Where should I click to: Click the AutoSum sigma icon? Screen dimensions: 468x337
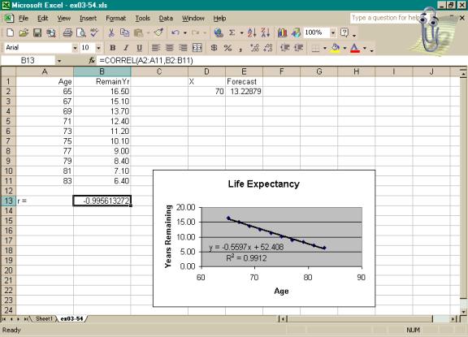pos(232,32)
